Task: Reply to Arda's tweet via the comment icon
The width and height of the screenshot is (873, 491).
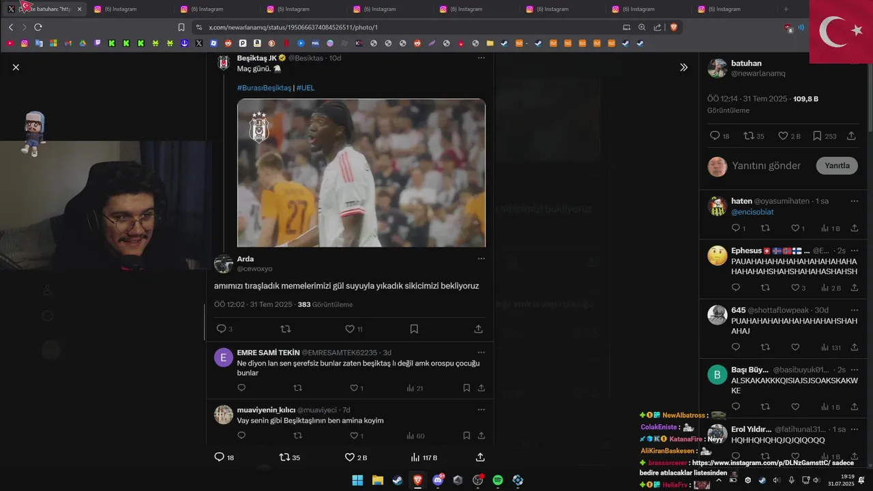Action: (x=221, y=329)
